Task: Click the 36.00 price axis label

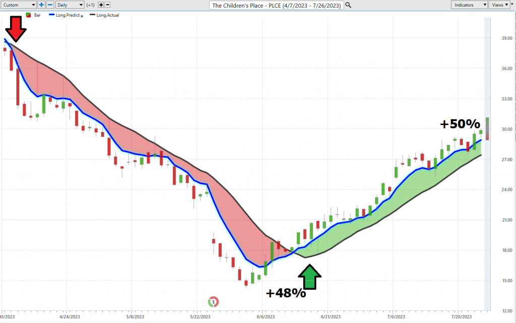Action: point(507,69)
